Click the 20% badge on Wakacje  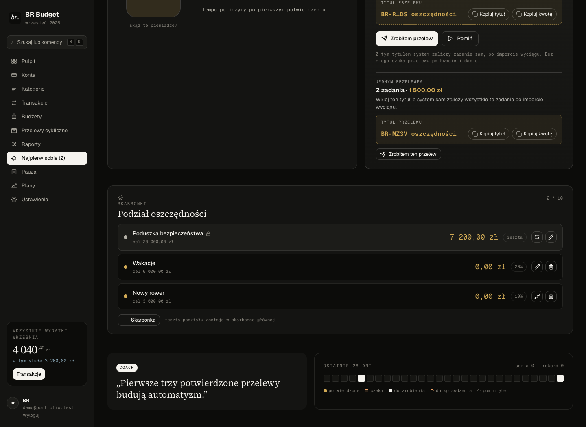518,267
